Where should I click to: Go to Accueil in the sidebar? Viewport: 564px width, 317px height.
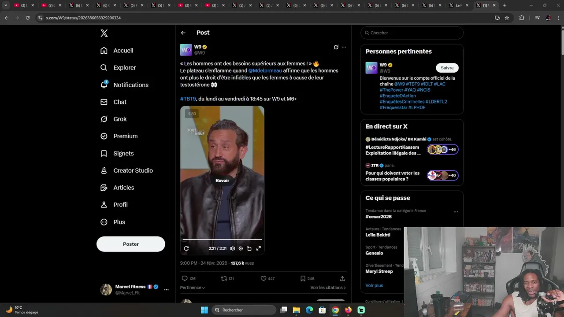[117, 51]
